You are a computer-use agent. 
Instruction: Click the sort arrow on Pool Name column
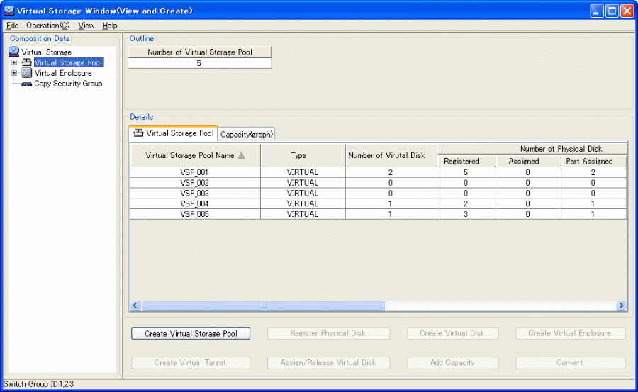[242, 155]
